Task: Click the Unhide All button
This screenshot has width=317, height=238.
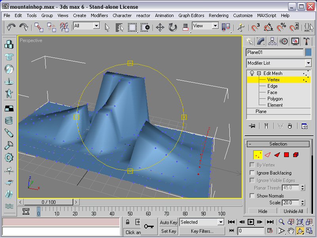Action: (293, 211)
